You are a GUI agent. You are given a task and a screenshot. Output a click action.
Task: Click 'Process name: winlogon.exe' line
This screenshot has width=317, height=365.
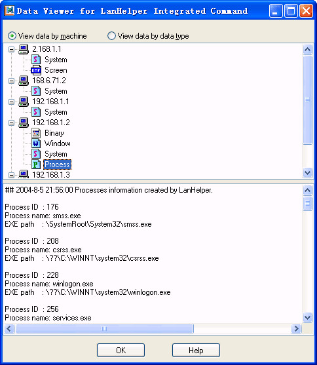[x=49, y=284]
